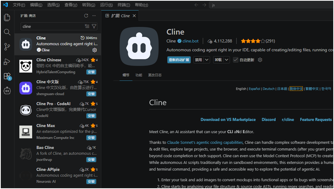The image size is (334, 189).
Task: Toggle the 自动更新 checkbox
Action: click(x=235, y=60)
